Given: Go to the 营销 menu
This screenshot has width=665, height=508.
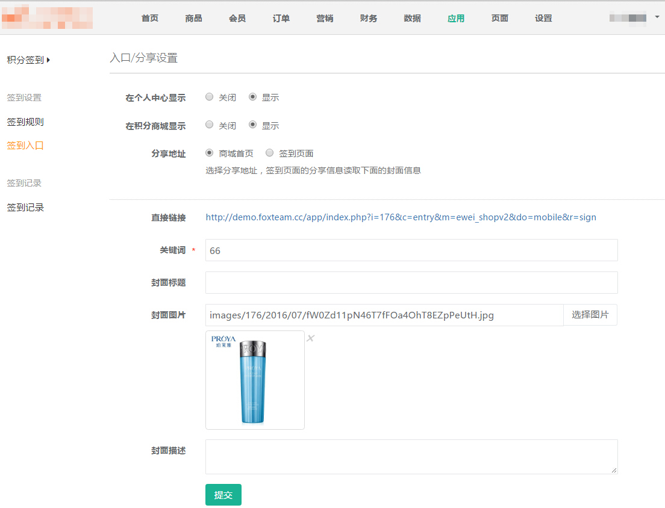Looking at the screenshot, I should 325,18.
